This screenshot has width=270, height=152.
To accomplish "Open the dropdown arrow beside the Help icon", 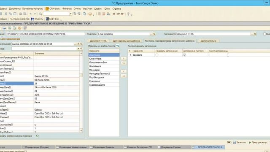I will tap(94, 15).
